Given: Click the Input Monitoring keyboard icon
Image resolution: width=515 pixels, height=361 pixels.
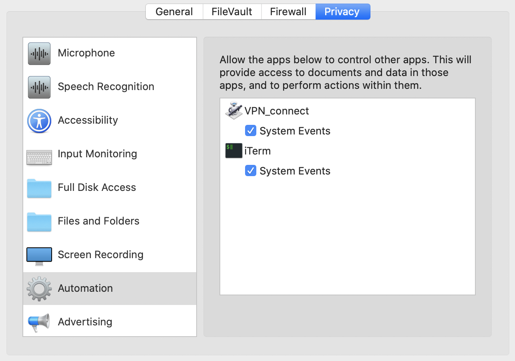Looking at the screenshot, I should pos(39,158).
